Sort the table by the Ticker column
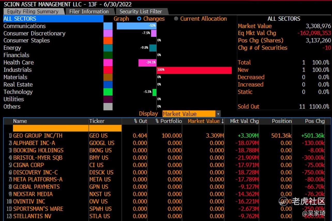This screenshot has width=332, height=221. (97, 121)
